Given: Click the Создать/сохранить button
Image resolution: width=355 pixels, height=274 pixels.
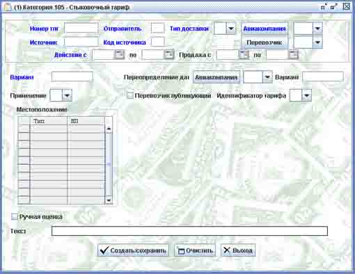Looking at the screenshot, I should [x=133, y=250].
